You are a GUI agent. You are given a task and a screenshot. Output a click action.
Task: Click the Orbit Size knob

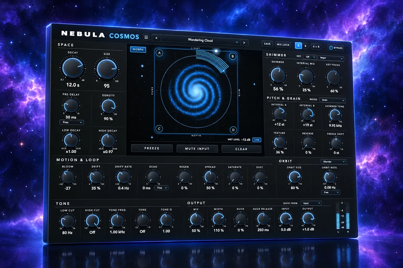click(294, 177)
